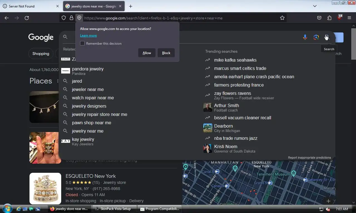Open the Windows Start orb
This screenshot has width=356, height=213.
tap(7, 209)
